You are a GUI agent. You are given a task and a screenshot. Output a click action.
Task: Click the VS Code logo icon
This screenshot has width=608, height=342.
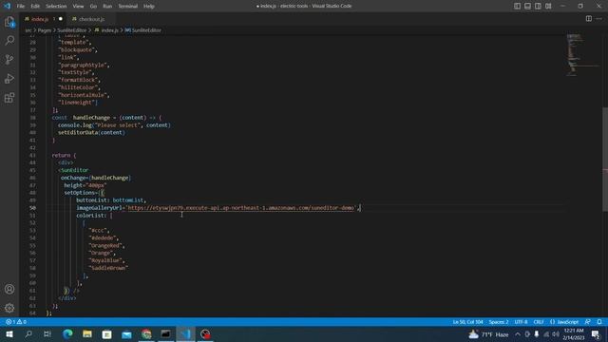pos(7,6)
